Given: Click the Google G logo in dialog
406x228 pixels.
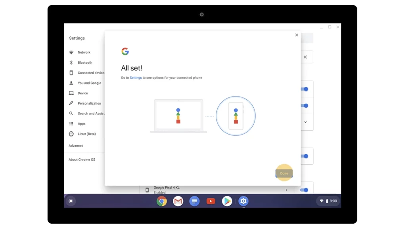Looking at the screenshot, I should (125, 51).
